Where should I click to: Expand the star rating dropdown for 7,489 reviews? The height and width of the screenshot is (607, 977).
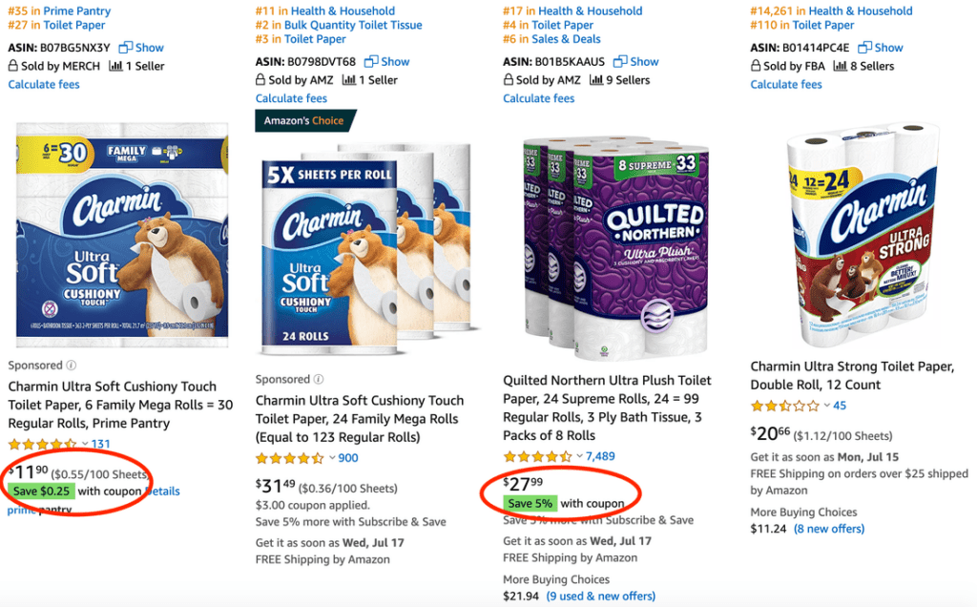(x=579, y=456)
